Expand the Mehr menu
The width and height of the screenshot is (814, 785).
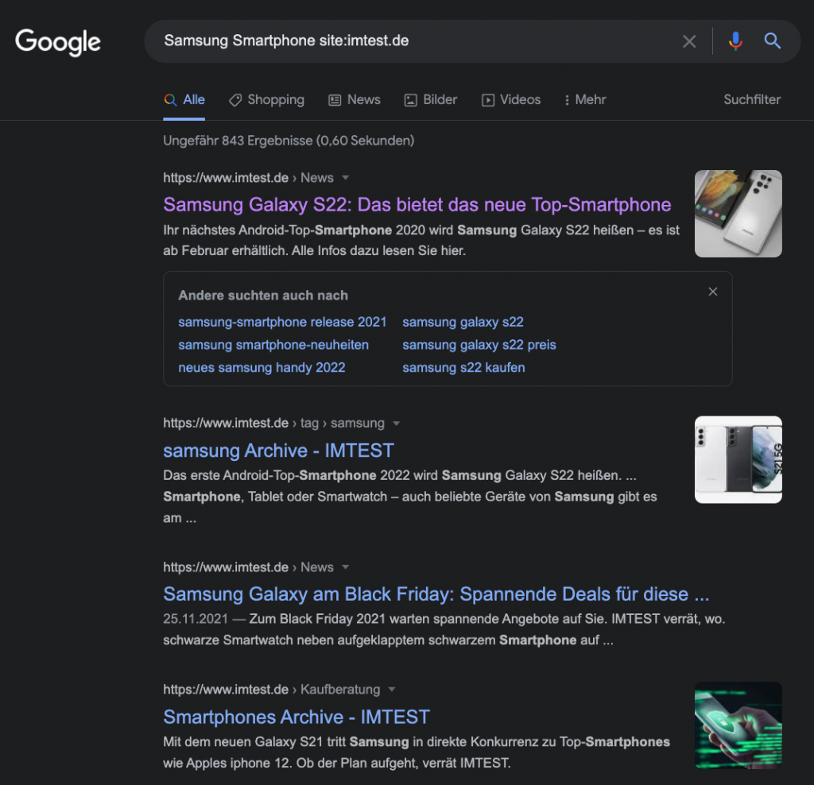point(585,99)
